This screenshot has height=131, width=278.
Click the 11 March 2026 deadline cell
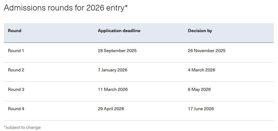click(x=113, y=90)
